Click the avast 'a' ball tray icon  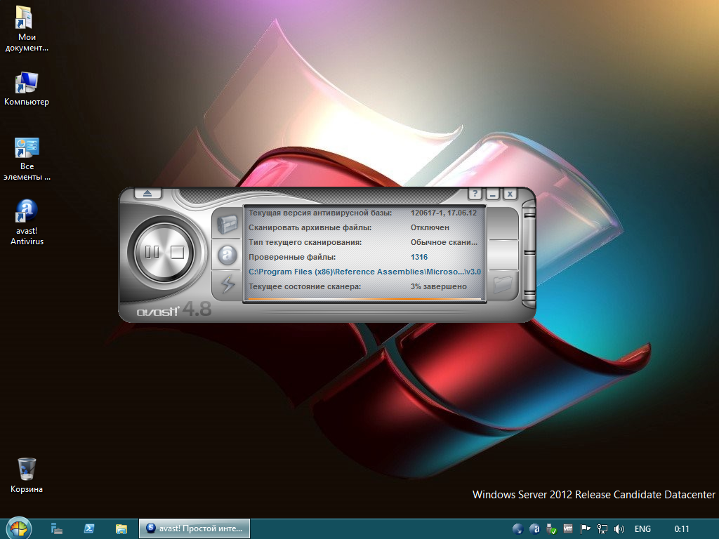click(x=534, y=529)
